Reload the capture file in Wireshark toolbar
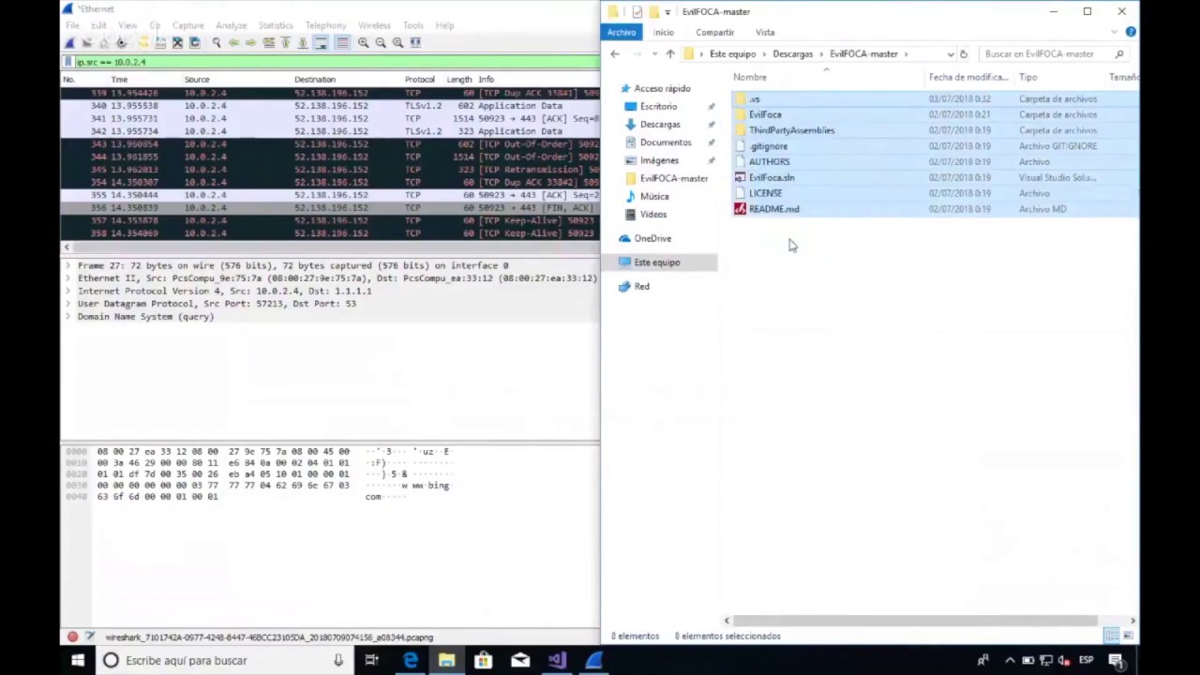 [194, 42]
